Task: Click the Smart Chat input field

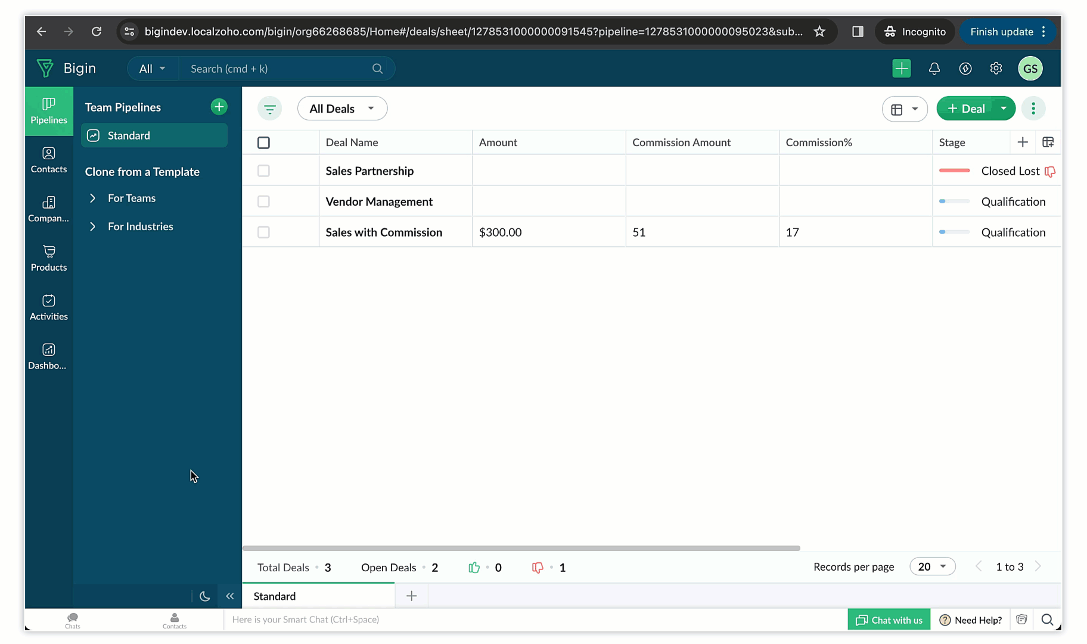Action: pyautogui.click(x=535, y=620)
